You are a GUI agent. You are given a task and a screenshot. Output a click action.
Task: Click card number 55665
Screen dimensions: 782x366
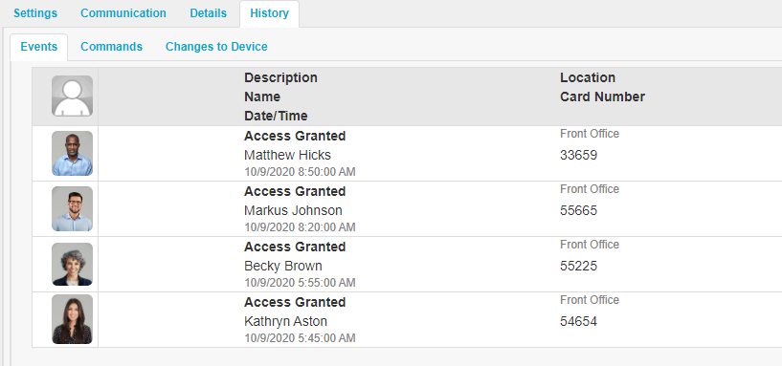(x=578, y=210)
